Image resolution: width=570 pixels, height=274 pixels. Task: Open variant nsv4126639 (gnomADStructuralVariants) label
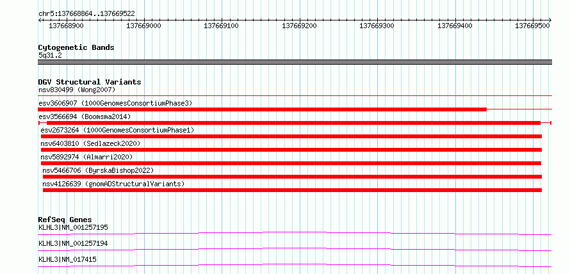coord(113,184)
